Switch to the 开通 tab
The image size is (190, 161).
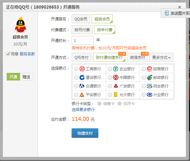coord(13,77)
